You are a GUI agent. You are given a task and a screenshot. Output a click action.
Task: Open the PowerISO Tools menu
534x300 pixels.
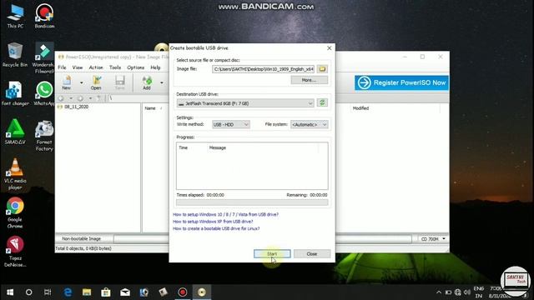[x=115, y=67]
